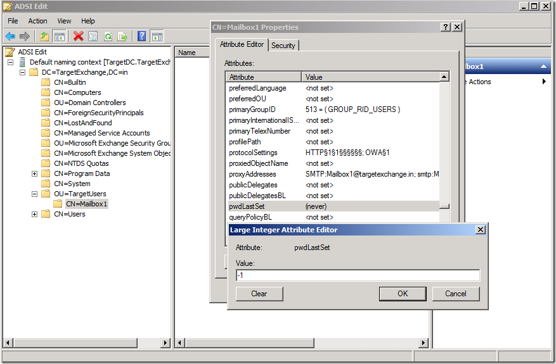Open the Action menu
Screen dimensions: 556x364
[x=37, y=21]
